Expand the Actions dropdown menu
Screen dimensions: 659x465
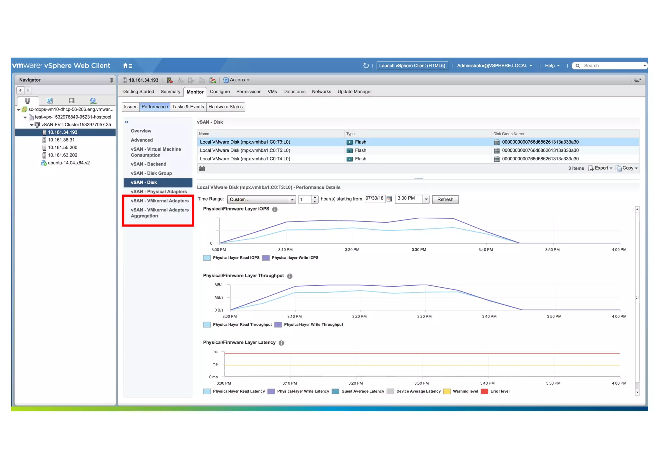point(237,80)
